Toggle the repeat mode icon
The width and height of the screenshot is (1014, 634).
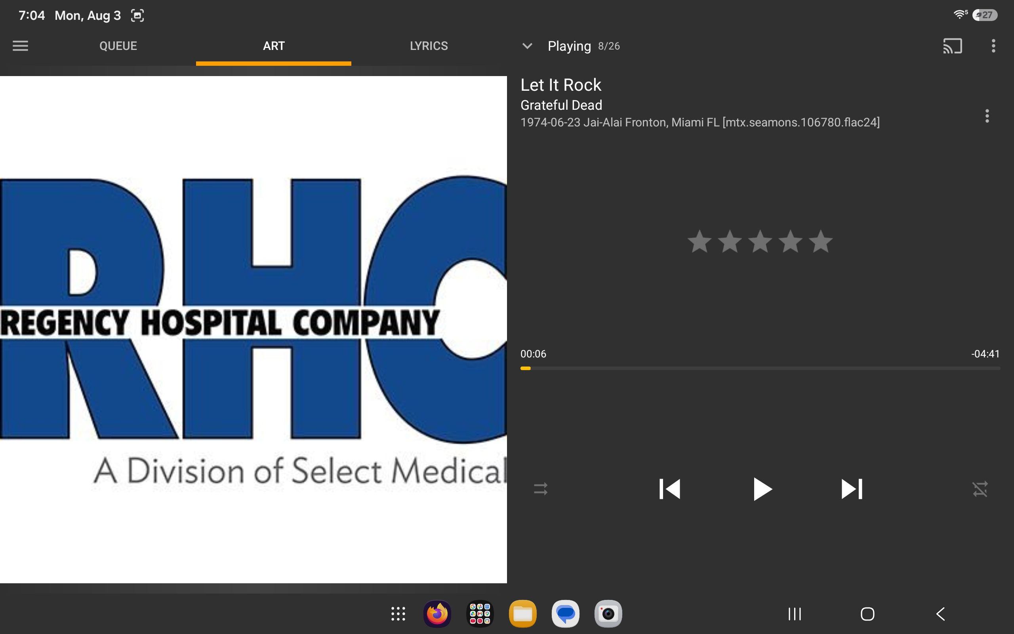541,489
